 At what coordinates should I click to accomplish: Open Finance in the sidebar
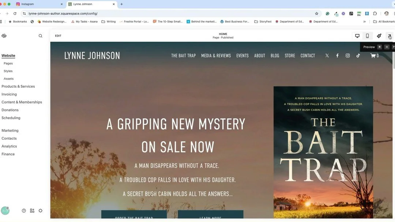click(x=8, y=154)
